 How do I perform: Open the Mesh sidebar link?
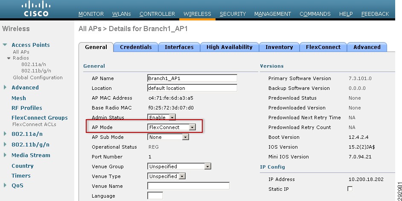click(19, 98)
